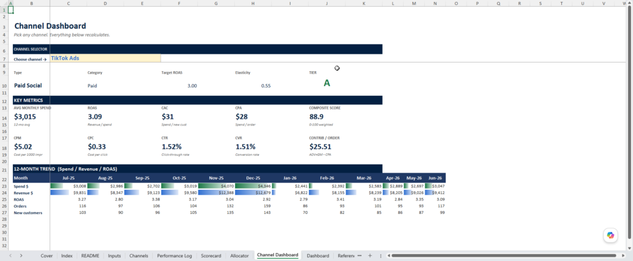Select the Jan-26 new customers cell 70
This screenshot has height=261, width=633.
pos(290,213)
